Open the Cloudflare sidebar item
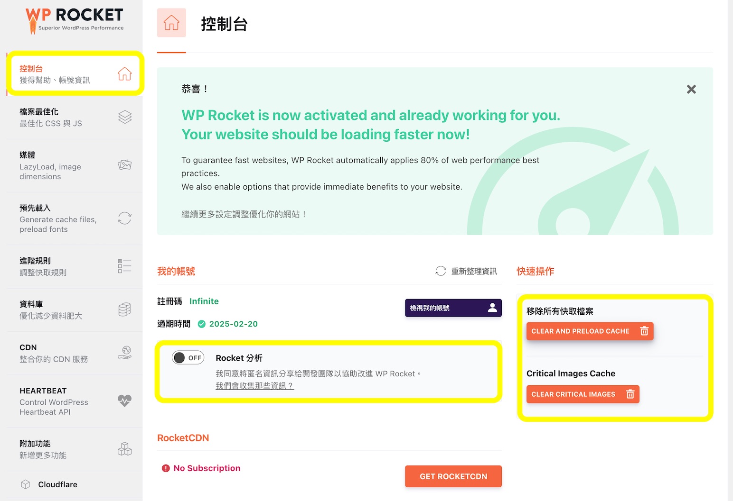Image resolution: width=733 pixels, height=501 pixels. [75, 484]
